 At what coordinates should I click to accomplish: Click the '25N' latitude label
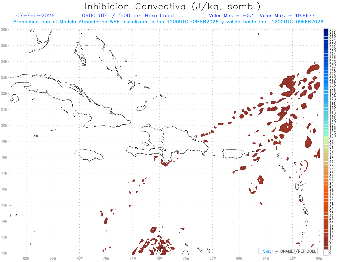tap(4, 45)
